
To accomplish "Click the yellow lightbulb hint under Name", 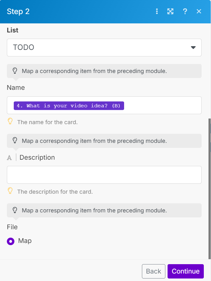I will pos(10,122).
